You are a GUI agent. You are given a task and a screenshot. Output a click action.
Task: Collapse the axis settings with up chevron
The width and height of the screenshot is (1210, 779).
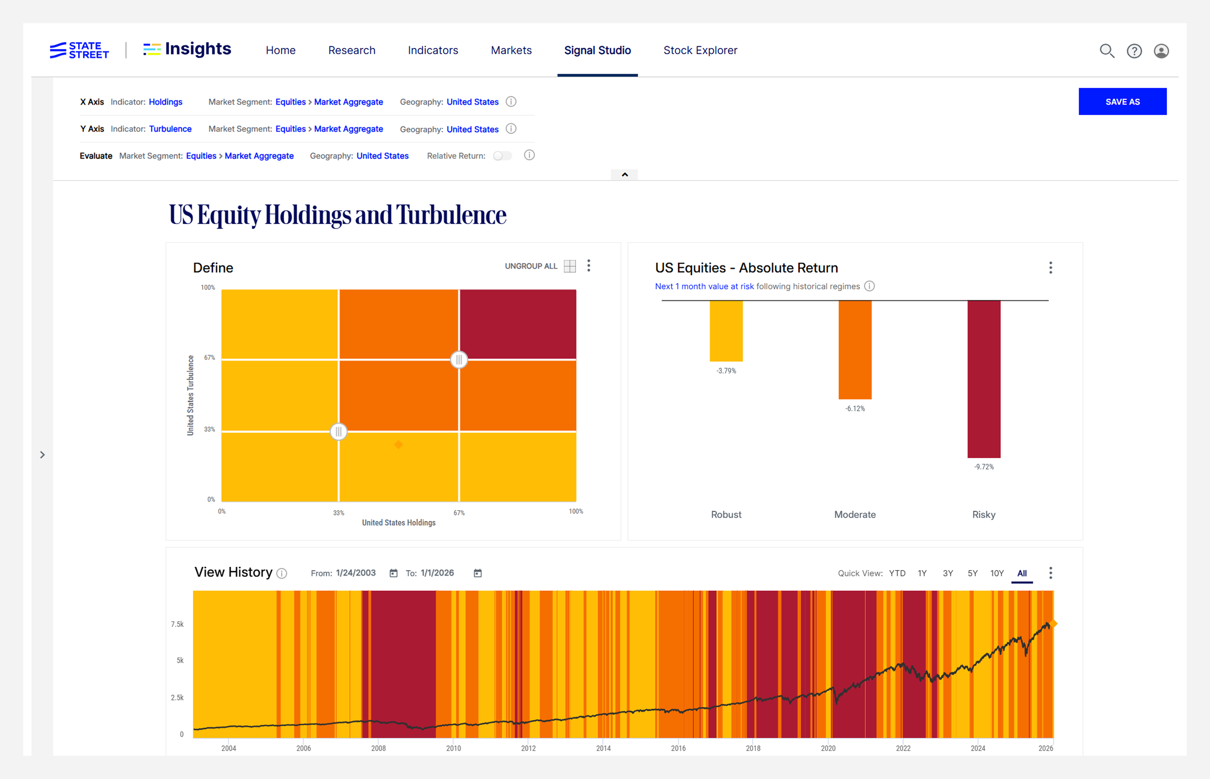(624, 174)
